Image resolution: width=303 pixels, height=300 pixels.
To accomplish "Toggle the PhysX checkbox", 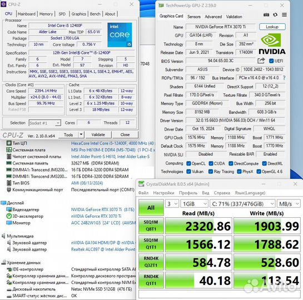I will tap(239, 172).
